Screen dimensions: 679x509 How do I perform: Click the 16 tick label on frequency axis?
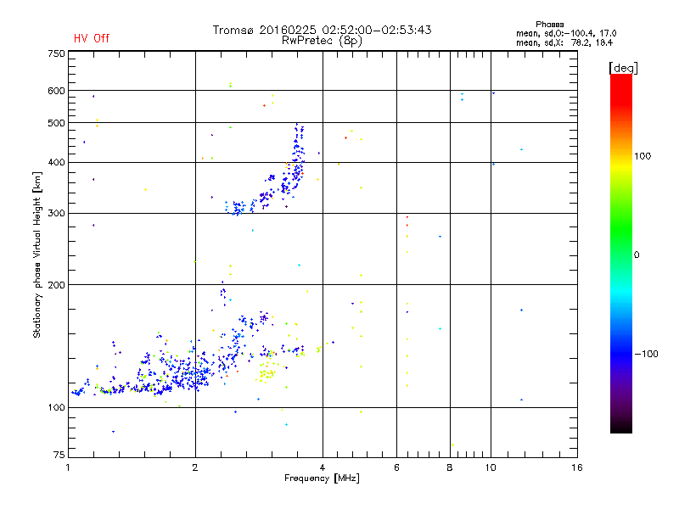576,467
